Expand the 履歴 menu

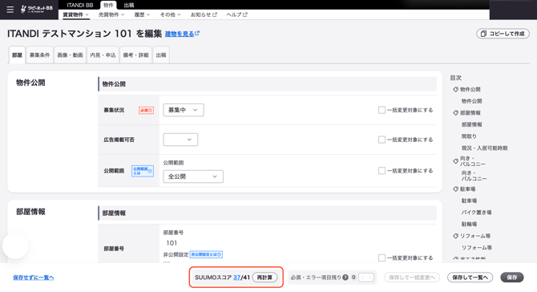click(x=142, y=14)
